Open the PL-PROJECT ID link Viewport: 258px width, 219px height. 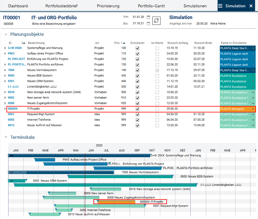pos(16,59)
